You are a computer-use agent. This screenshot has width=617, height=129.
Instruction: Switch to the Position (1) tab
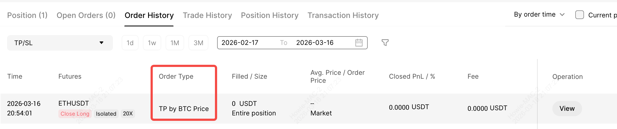(x=27, y=15)
